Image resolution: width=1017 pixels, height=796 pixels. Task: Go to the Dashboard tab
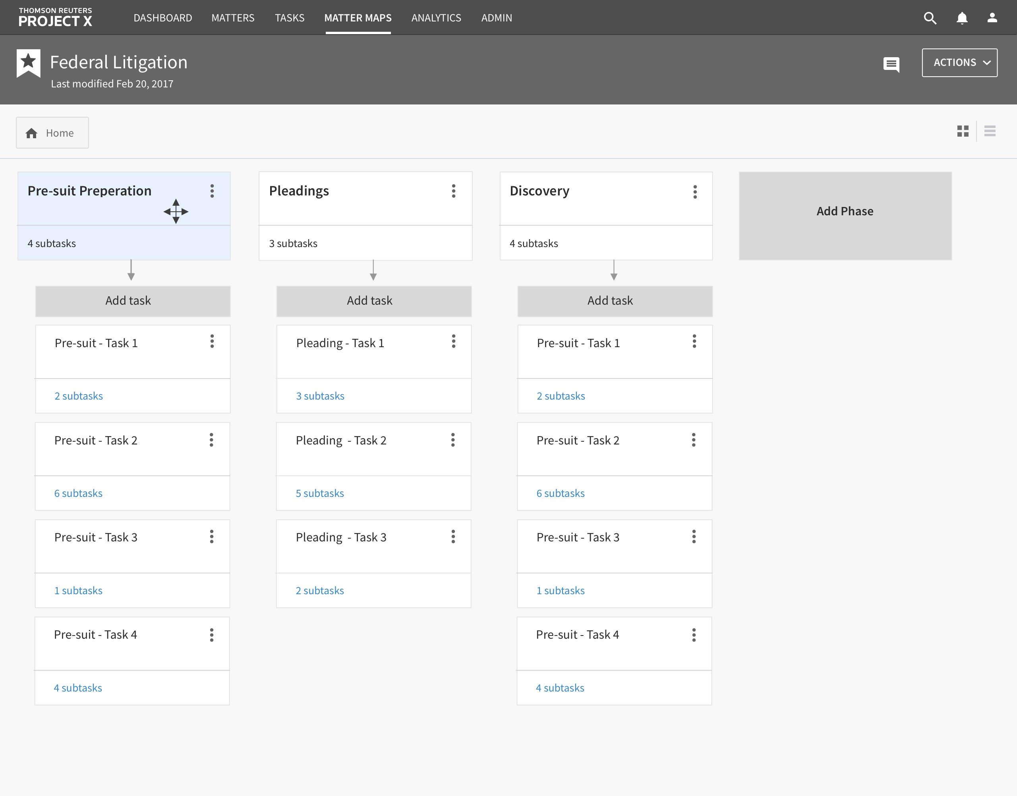tap(162, 18)
